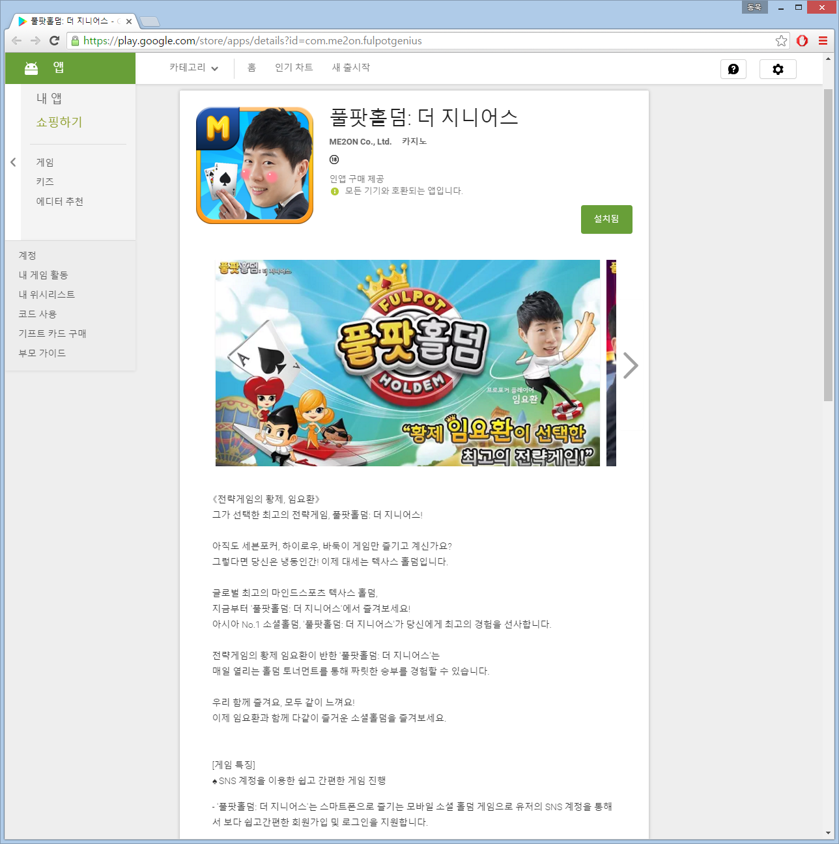
Task: Close the 풀팟홀덤 browser tab
Action: [x=129, y=21]
